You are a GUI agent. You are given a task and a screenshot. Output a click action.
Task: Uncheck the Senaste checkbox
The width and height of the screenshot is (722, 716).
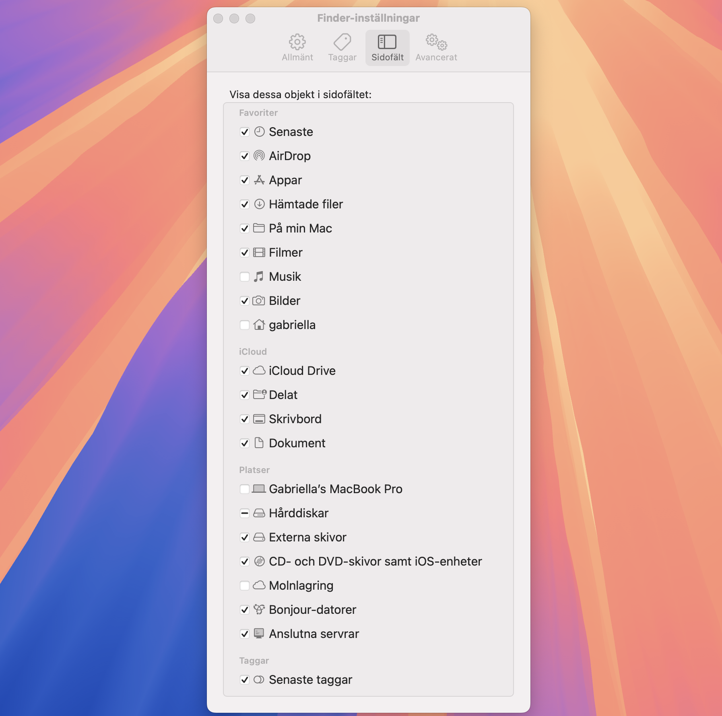pyautogui.click(x=244, y=132)
